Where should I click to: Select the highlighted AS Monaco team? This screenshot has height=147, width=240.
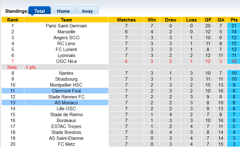pyautogui.click(x=66, y=103)
